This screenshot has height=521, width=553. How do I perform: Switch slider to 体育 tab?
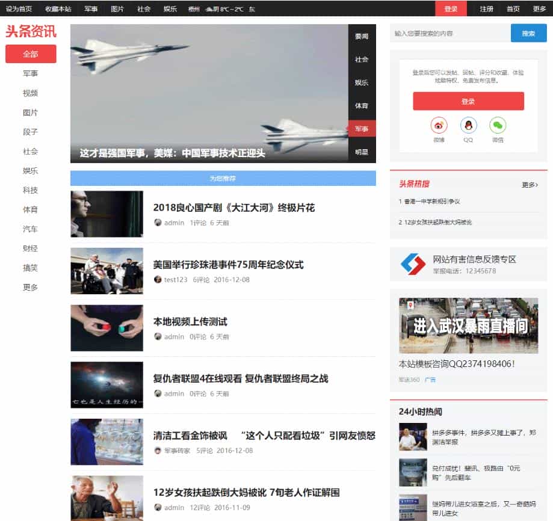pos(362,106)
